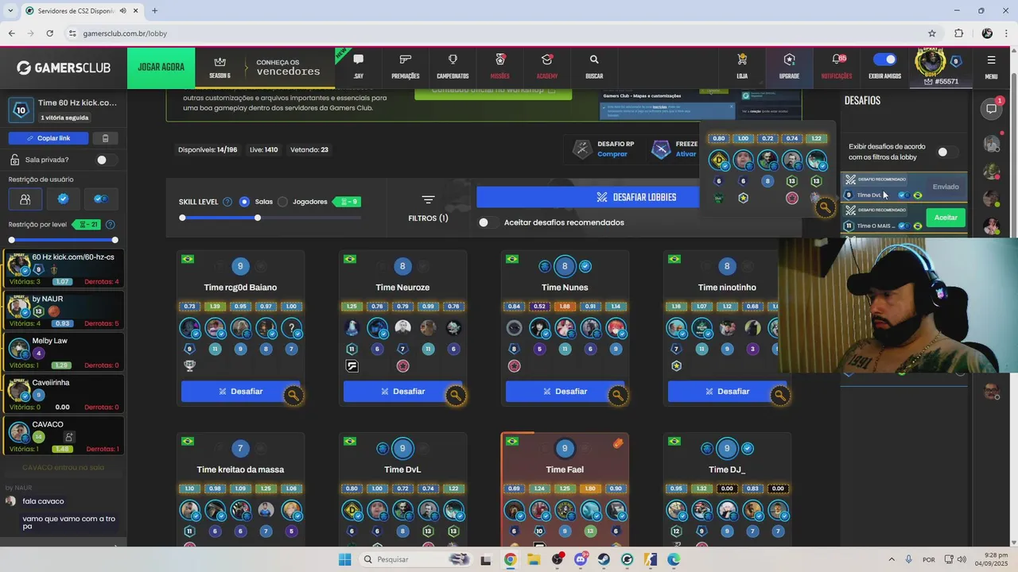Click Skill Level help question mark
This screenshot has height=572, width=1018.
227,202
